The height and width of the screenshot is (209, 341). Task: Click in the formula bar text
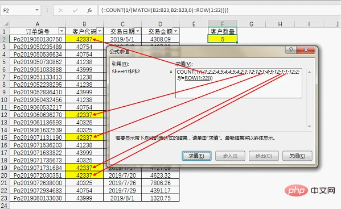[165, 10]
